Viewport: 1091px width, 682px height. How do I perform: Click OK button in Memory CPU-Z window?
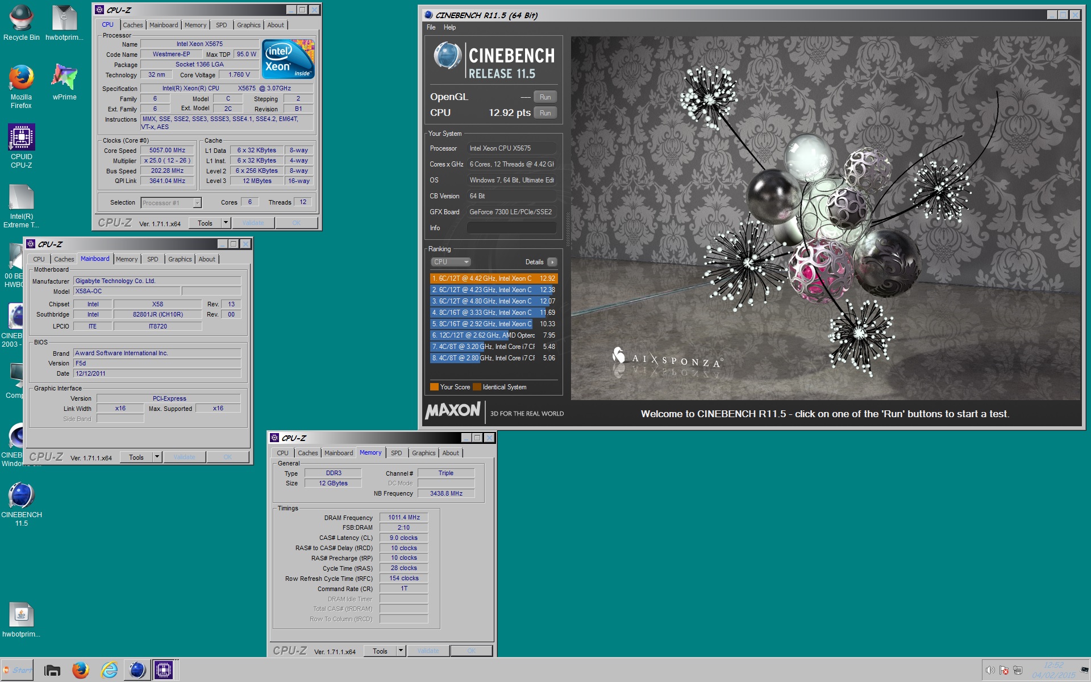coord(471,651)
